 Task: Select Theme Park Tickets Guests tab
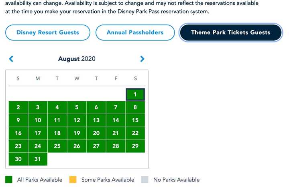pos(230,33)
